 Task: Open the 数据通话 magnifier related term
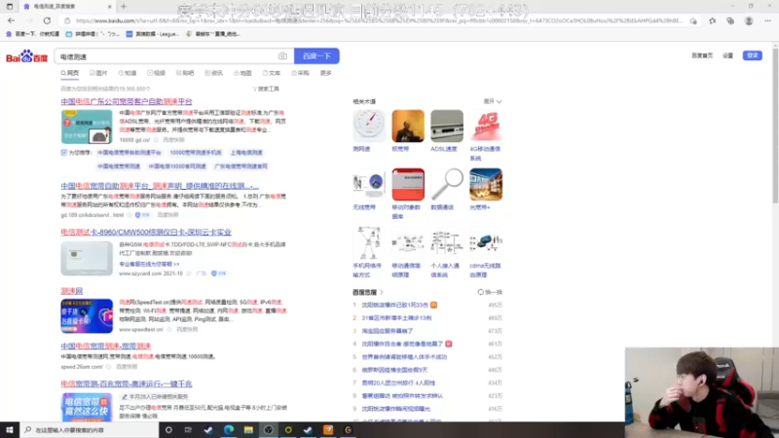[x=447, y=184]
